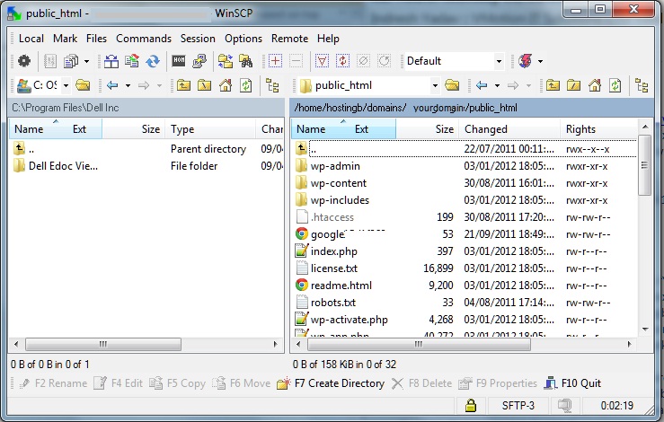Open the Local menu

[x=31, y=39]
